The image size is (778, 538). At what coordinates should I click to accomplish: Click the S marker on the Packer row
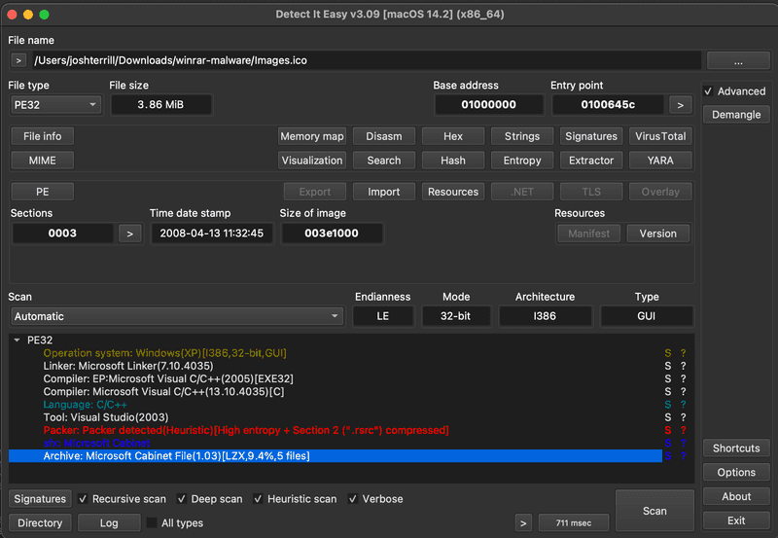(667, 430)
